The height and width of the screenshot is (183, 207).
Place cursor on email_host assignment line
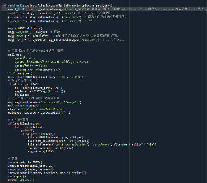pyautogui.click(x=102, y=9)
